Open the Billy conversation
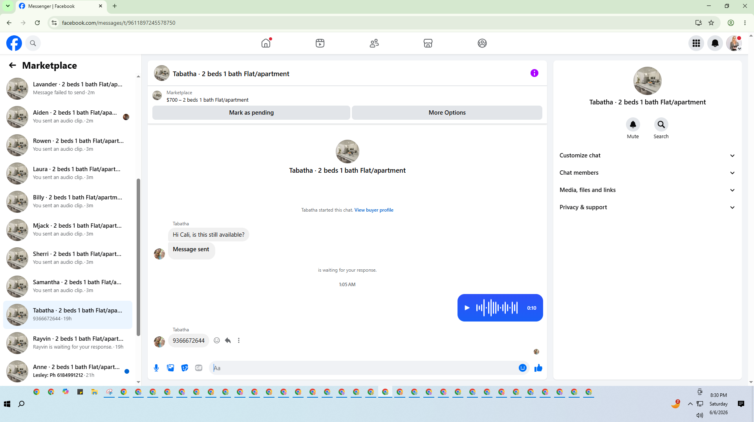The width and height of the screenshot is (754, 422). pos(68,201)
